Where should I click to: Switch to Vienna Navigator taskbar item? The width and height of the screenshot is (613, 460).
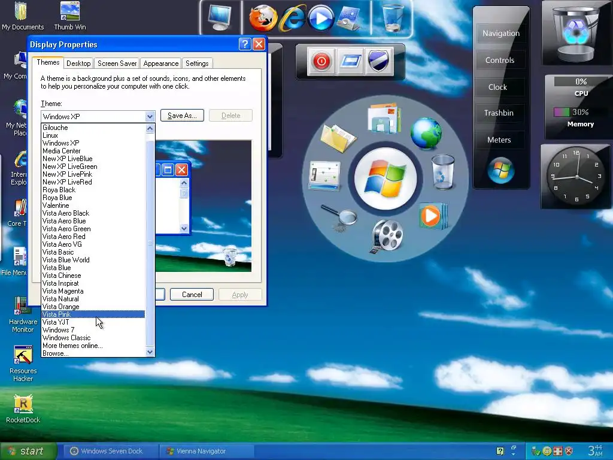(x=207, y=451)
